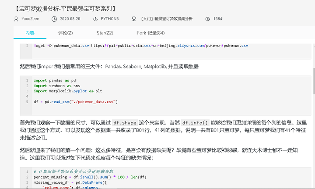This screenshot has height=189, width=315.
Task: Click the paragraph starting 然后就迎来了我们的第一个问题
Action: pos(159,154)
